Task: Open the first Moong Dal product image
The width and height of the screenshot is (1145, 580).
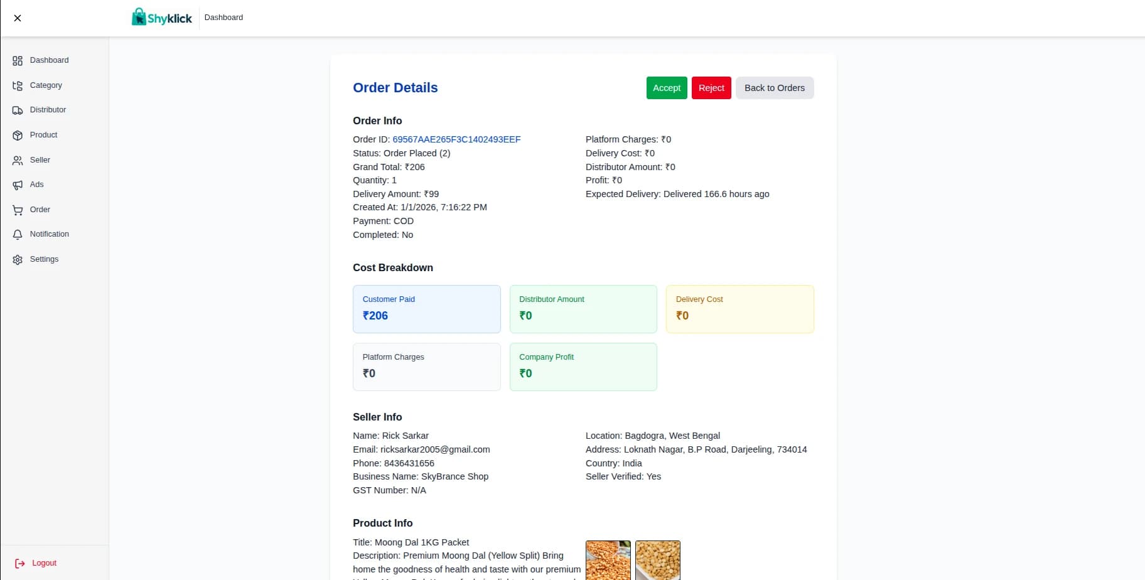Action: point(608,560)
